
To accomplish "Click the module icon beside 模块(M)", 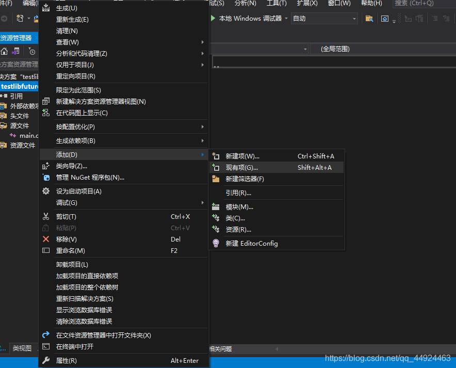I will point(216,207).
